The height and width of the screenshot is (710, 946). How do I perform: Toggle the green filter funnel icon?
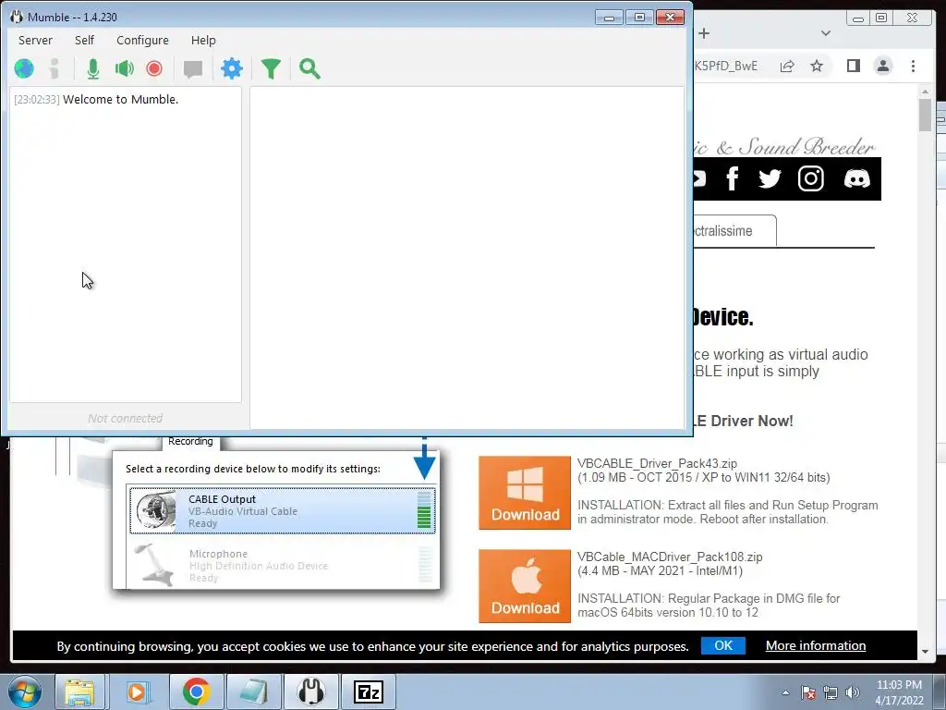tap(271, 68)
